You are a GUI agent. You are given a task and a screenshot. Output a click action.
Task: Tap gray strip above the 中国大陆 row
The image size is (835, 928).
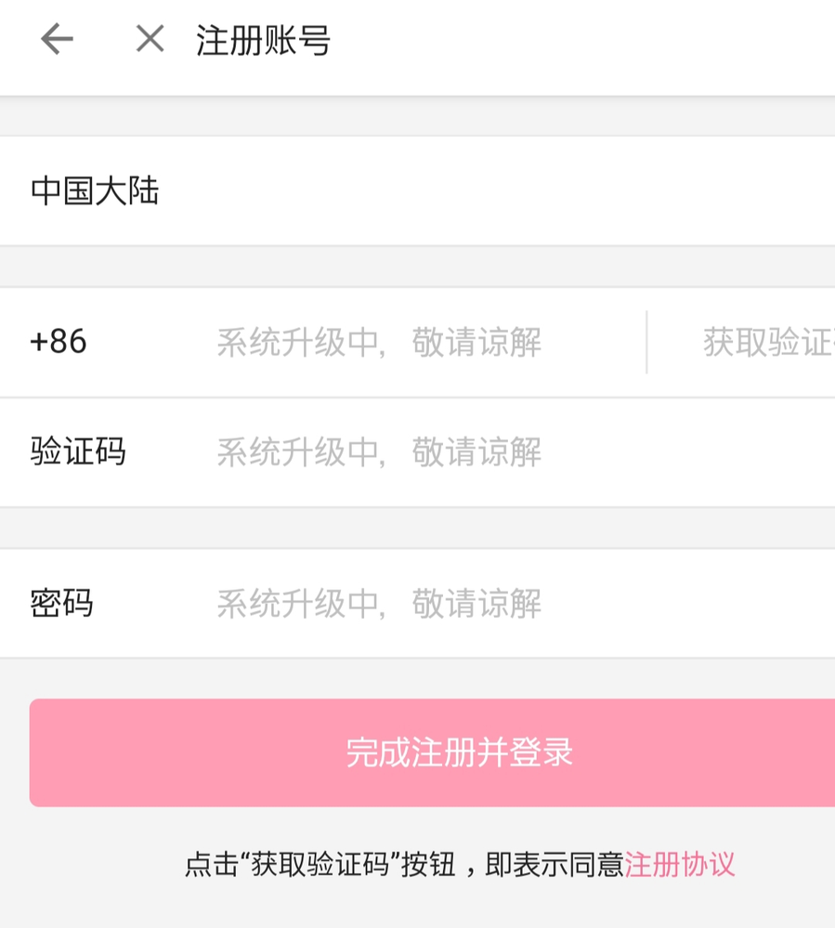pos(418,117)
